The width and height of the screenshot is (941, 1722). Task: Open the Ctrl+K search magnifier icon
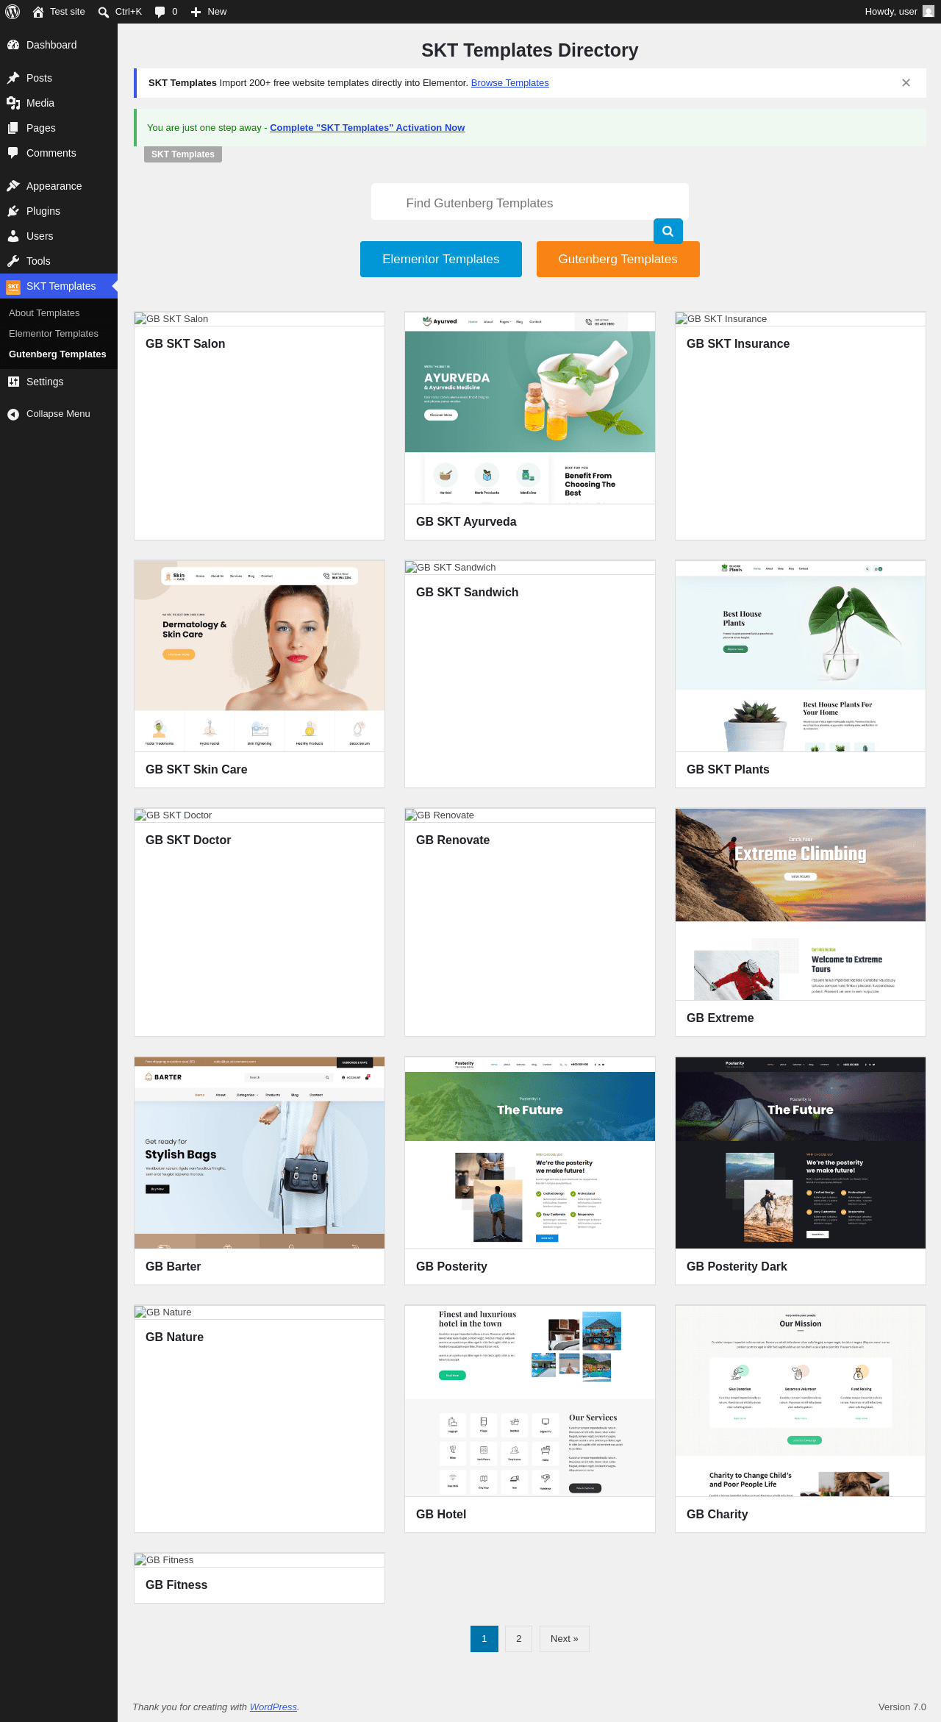click(104, 12)
